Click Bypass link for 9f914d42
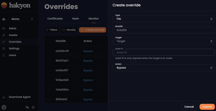This screenshot has height=111, width=216. click(88, 99)
